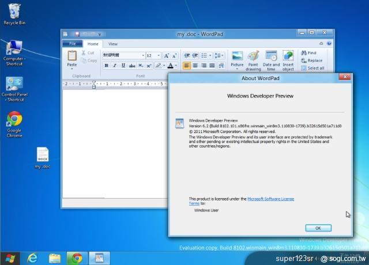Click OK in About WordPad dialog
The image size is (369, 265).
[x=318, y=228]
